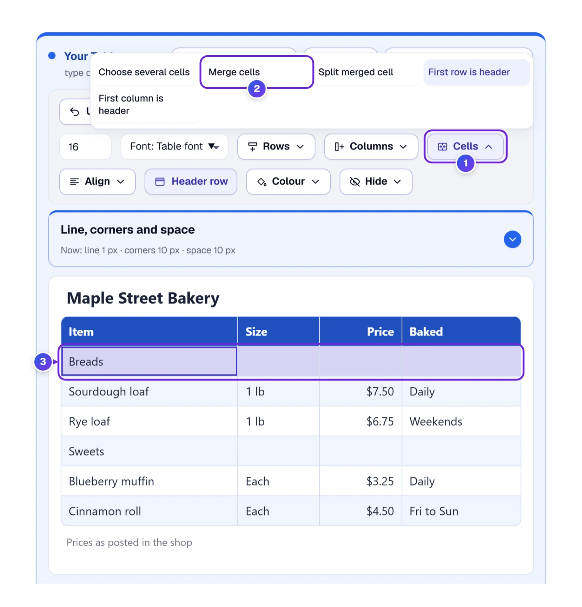Click the Weekends cell
The image size is (582, 607).
(461, 421)
